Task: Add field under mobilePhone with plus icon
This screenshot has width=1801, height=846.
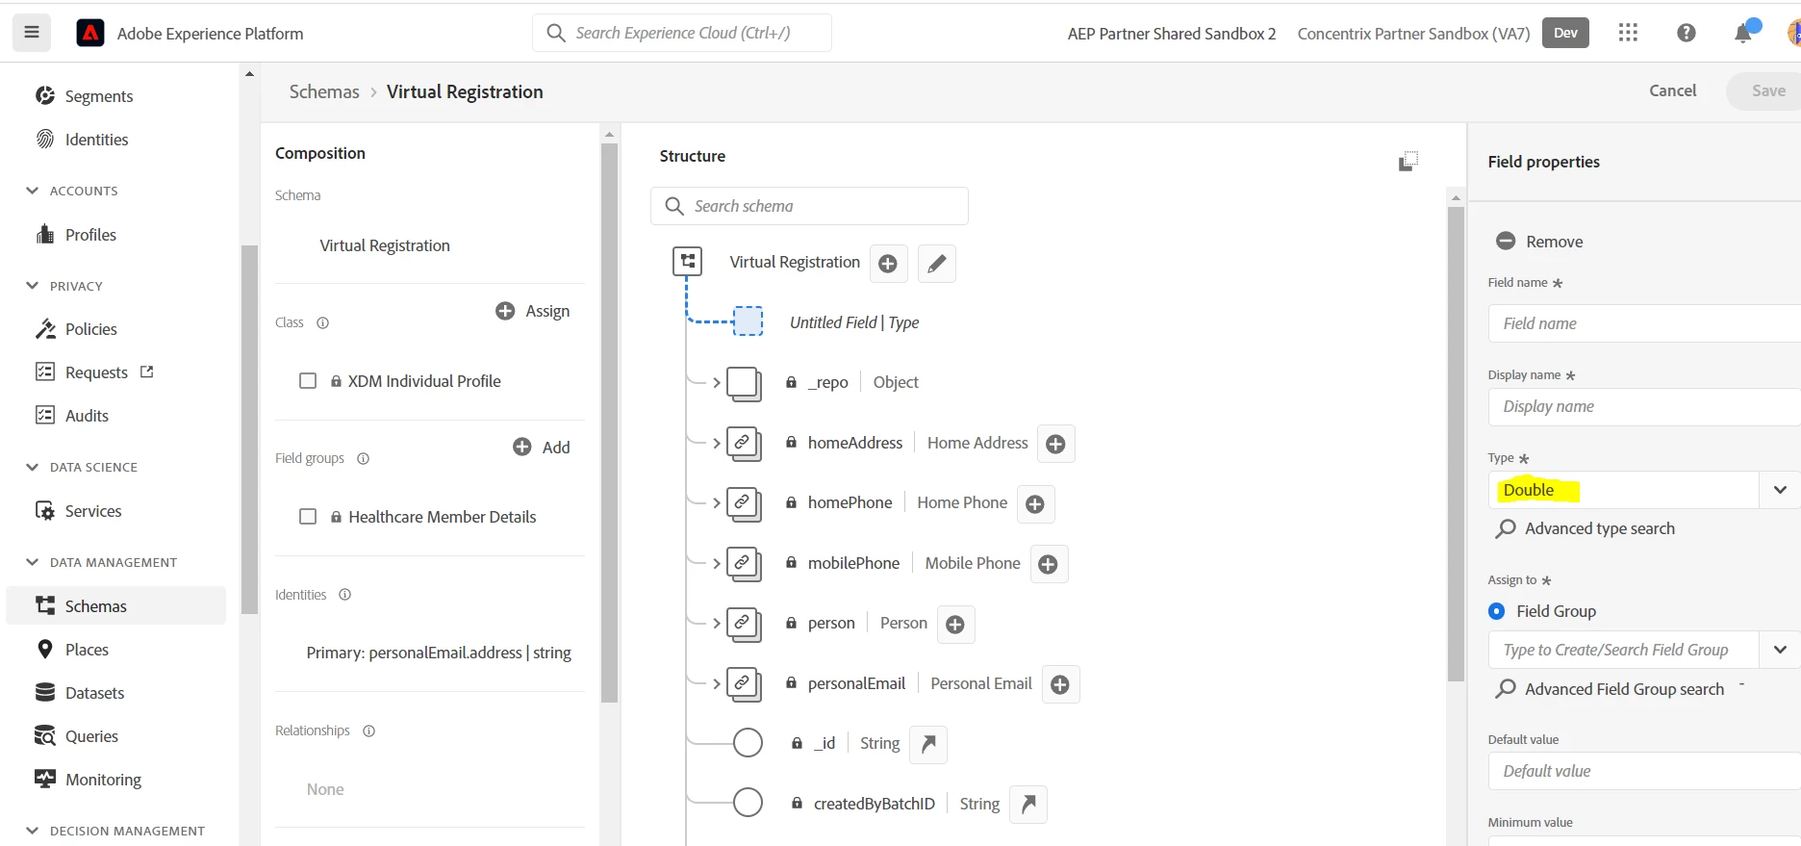Action: (x=1049, y=564)
